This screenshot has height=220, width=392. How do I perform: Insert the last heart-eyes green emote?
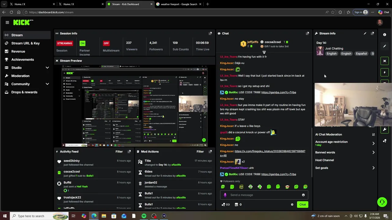305,187
